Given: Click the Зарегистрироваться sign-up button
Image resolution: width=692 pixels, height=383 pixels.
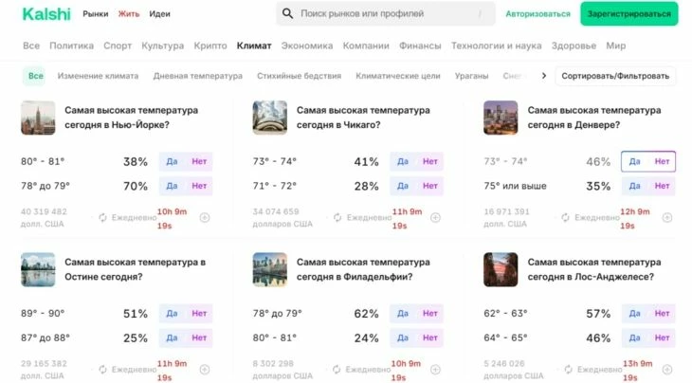Looking at the screenshot, I should pos(628,13).
